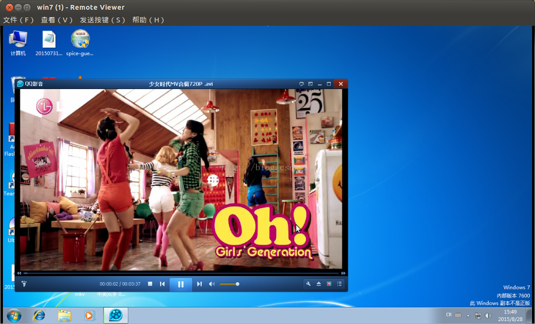This screenshot has height=324, width=535.
Task: Fast-forward using the double-right arrows at seek bar
Action: [343, 273]
